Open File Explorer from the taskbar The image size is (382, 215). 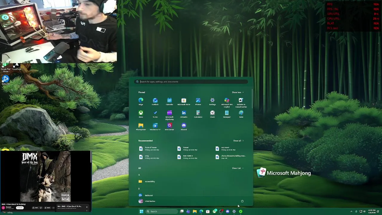click(x=195, y=211)
